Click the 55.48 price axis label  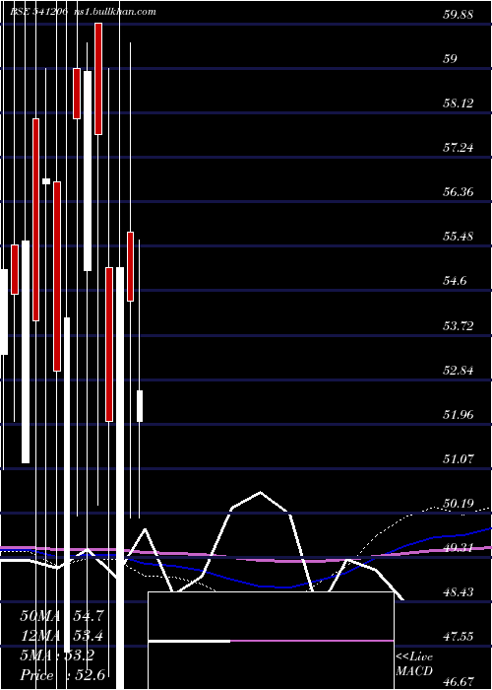tap(458, 237)
